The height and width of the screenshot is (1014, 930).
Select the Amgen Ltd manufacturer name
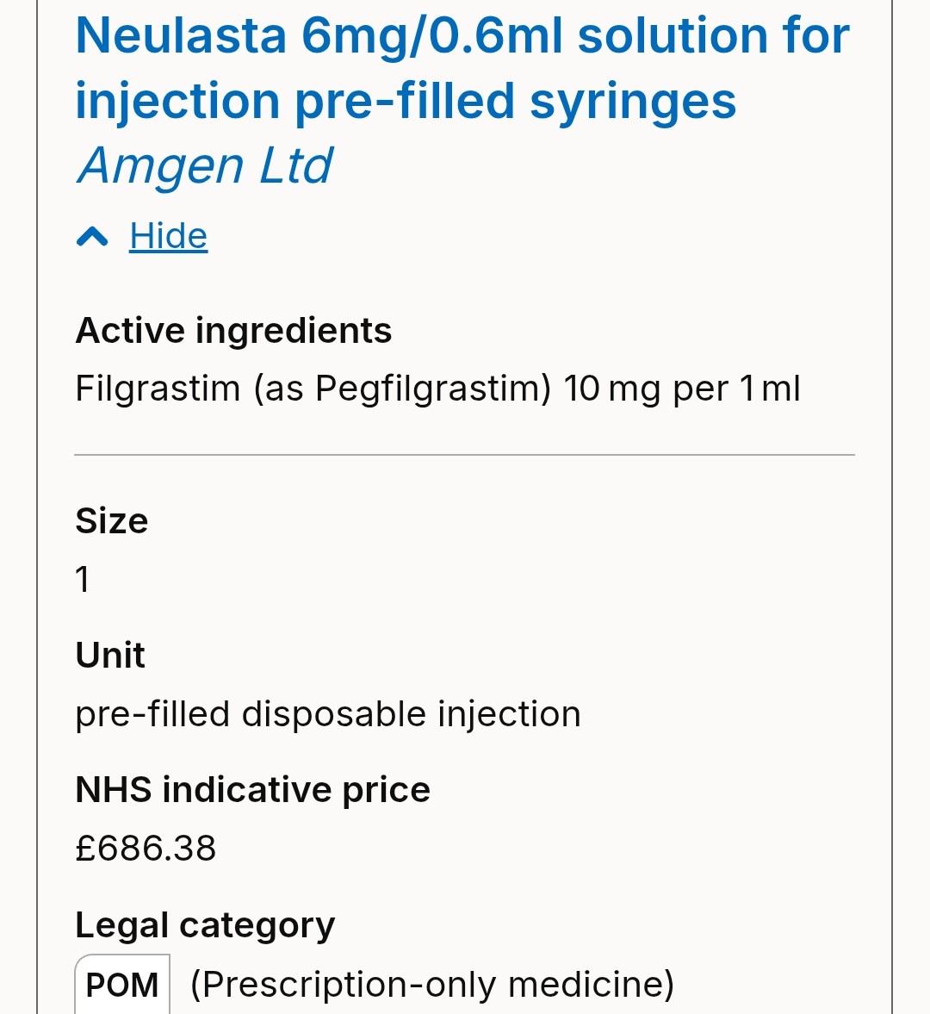pos(205,165)
